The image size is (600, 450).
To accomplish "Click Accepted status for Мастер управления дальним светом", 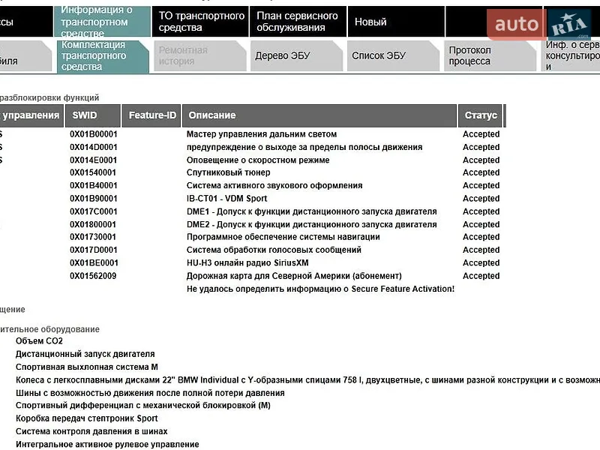I will pos(481,134).
